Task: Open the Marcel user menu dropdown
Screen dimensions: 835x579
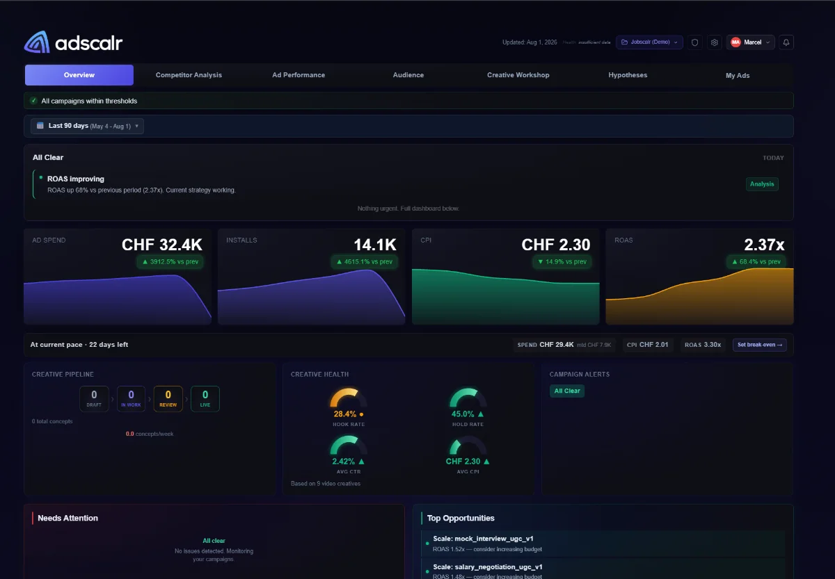Action: pyautogui.click(x=751, y=42)
